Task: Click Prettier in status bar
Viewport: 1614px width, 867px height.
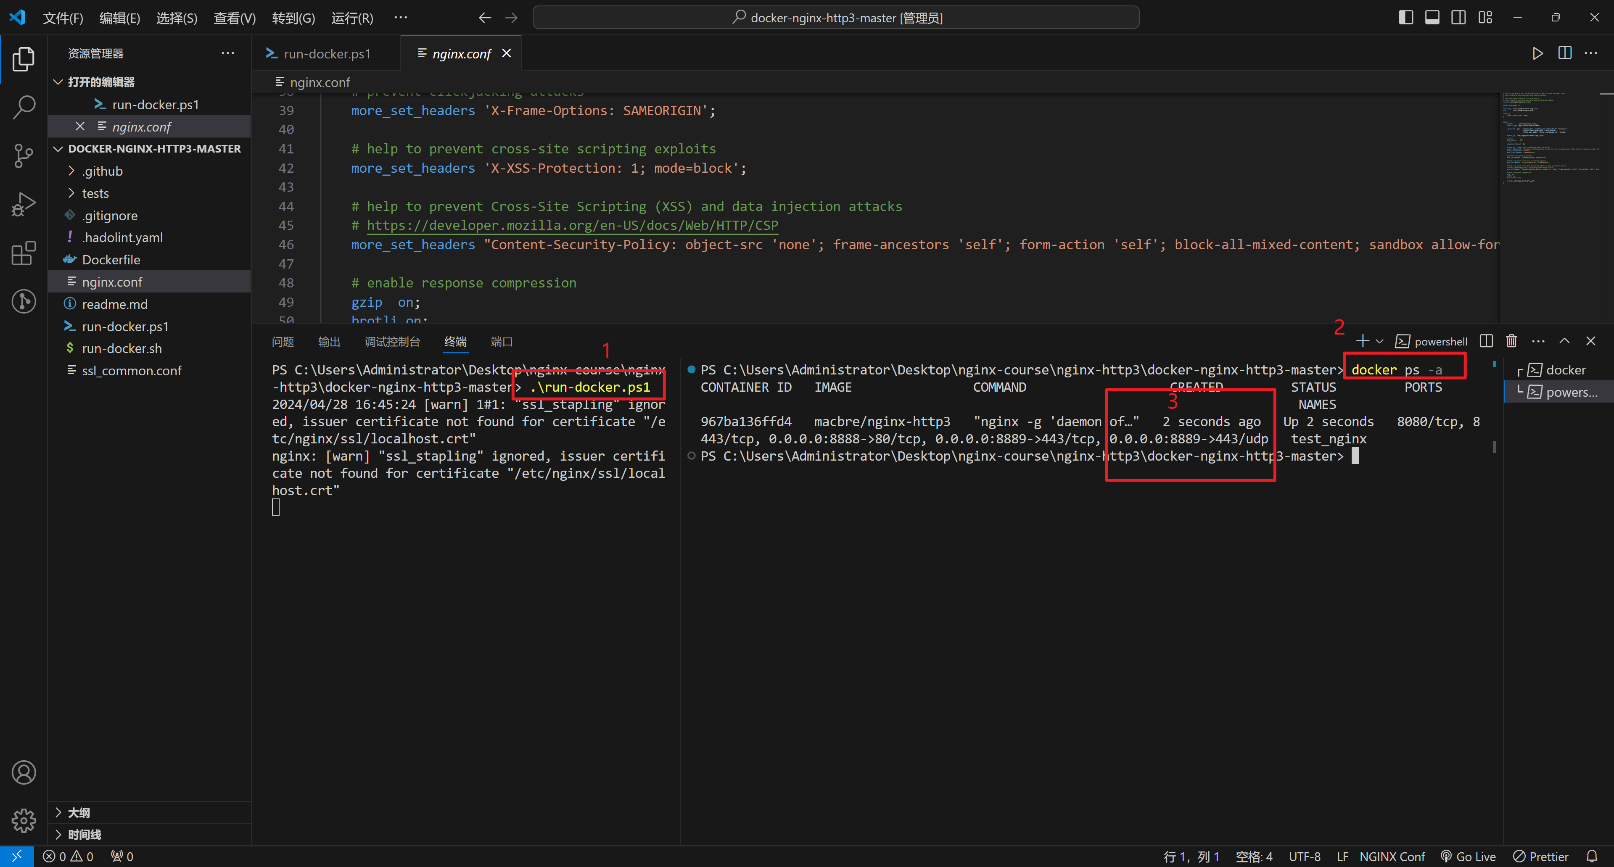Action: [x=1541, y=856]
